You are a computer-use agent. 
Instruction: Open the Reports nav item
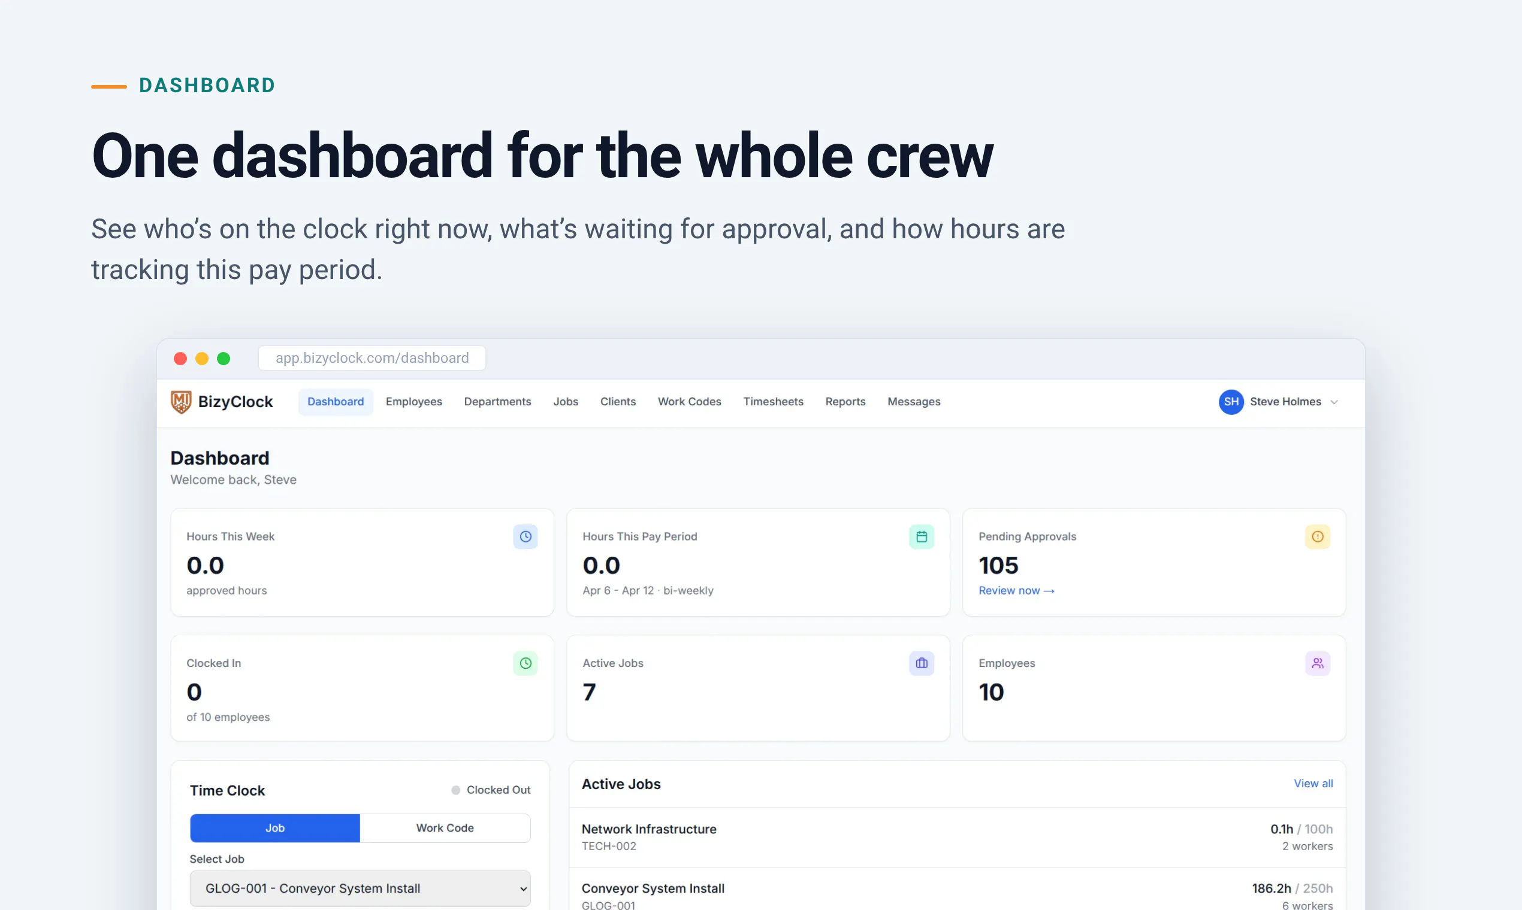tap(845, 402)
